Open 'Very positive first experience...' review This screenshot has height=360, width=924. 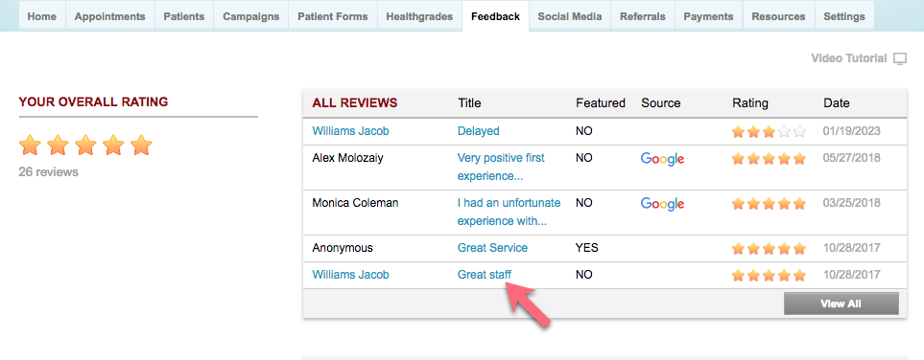[x=501, y=167]
